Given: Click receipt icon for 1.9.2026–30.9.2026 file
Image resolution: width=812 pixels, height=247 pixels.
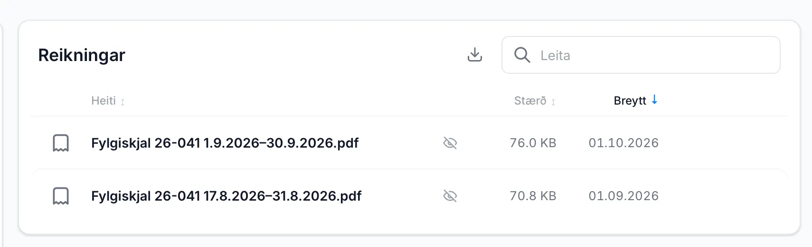Looking at the screenshot, I should (x=61, y=143).
